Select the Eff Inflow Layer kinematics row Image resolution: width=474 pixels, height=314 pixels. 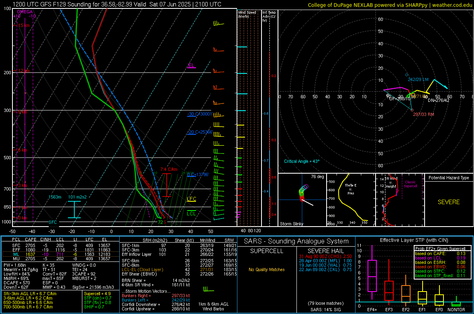pyautogui.click(x=179, y=254)
